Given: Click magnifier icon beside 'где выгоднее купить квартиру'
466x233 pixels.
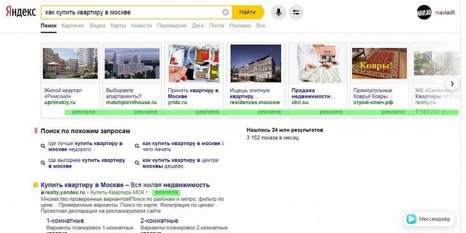Looking at the screenshot, I should [x=43, y=163].
